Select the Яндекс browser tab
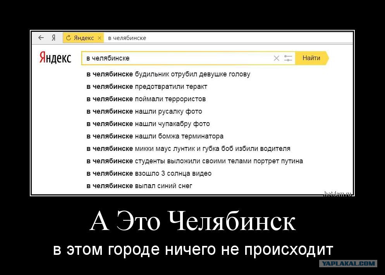The width and height of the screenshot is (385, 275). point(84,38)
